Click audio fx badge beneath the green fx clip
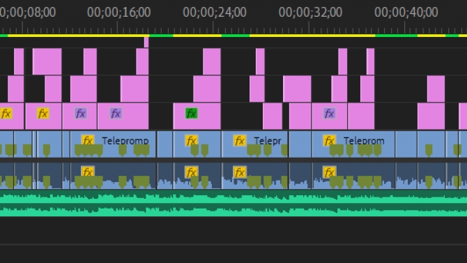This screenshot has width=467, height=263. point(191,172)
